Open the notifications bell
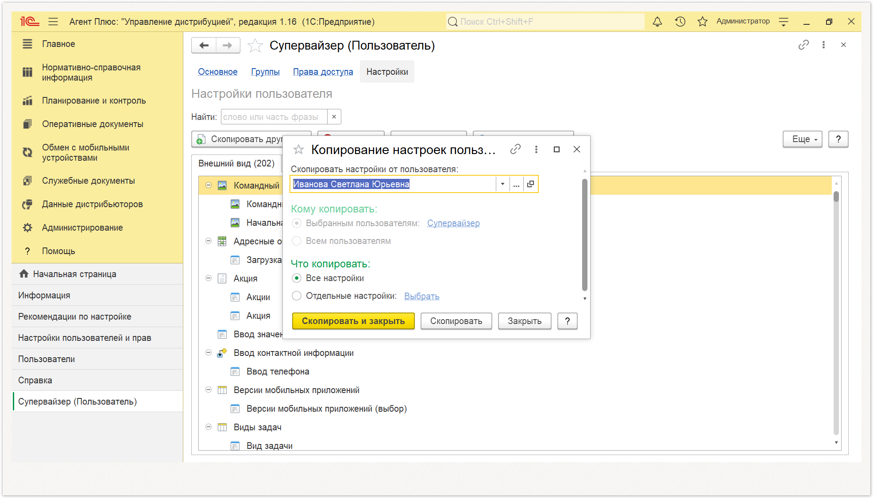Screen dimensions: 873x498 657,22
